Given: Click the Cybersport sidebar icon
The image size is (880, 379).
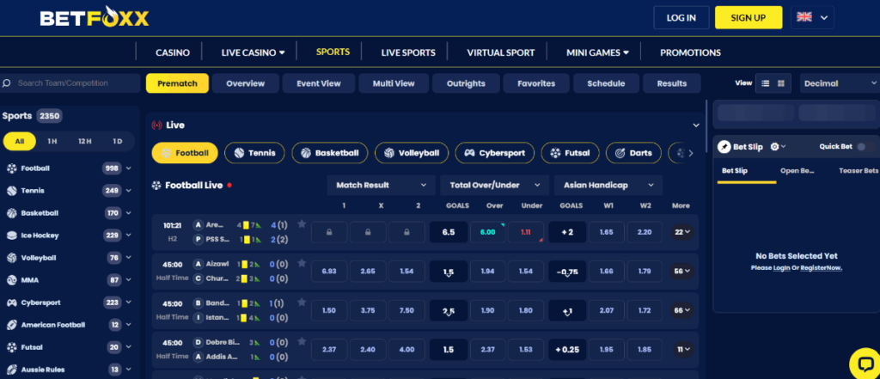Looking at the screenshot, I should [11, 303].
